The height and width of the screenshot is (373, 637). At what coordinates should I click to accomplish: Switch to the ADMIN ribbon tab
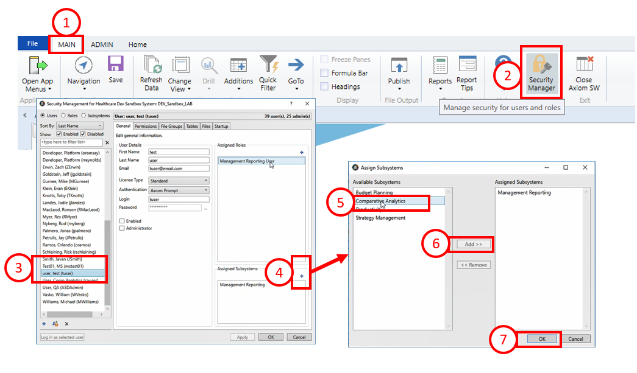[x=102, y=44]
